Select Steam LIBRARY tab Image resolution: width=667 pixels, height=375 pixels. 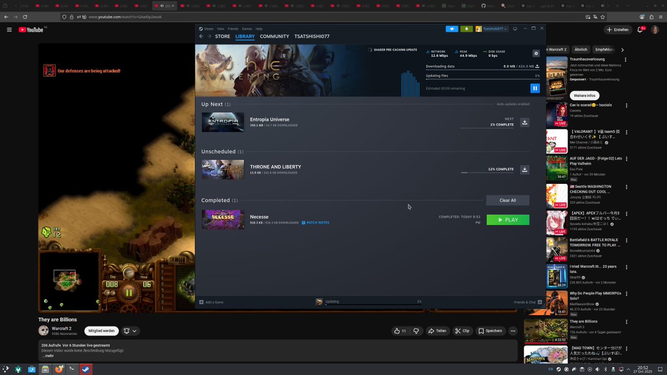(x=245, y=37)
